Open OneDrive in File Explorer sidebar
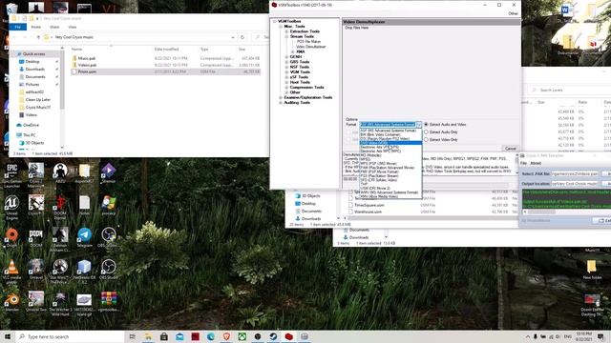 click(x=31, y=125)
